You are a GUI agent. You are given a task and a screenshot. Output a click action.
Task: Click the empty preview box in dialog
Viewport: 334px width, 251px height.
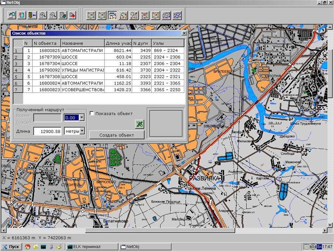[x=166, y=123]
